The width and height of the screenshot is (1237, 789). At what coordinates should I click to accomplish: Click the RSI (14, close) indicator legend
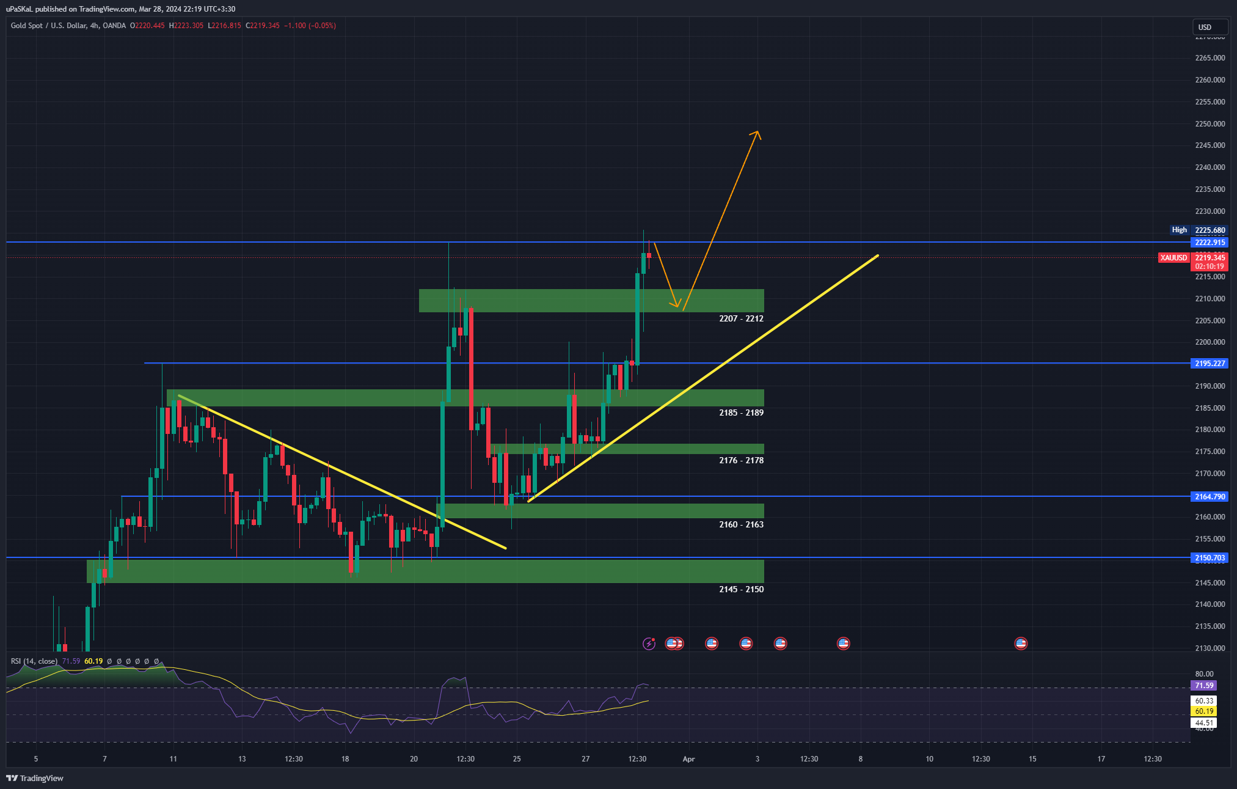tap(34, 661)
